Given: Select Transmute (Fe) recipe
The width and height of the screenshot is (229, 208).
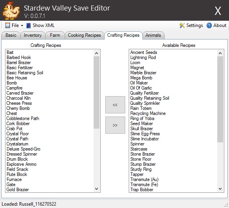Looking at the screenshot, I should pyautogui.click(x=144, y=185).
